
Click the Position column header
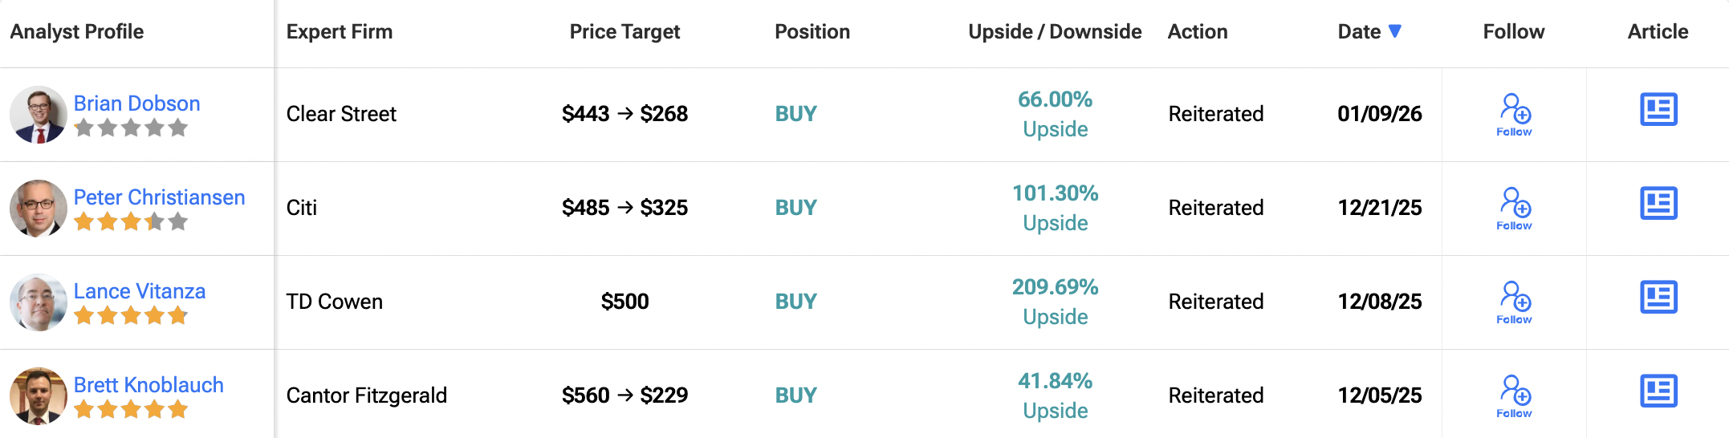[x=812, y=31]
